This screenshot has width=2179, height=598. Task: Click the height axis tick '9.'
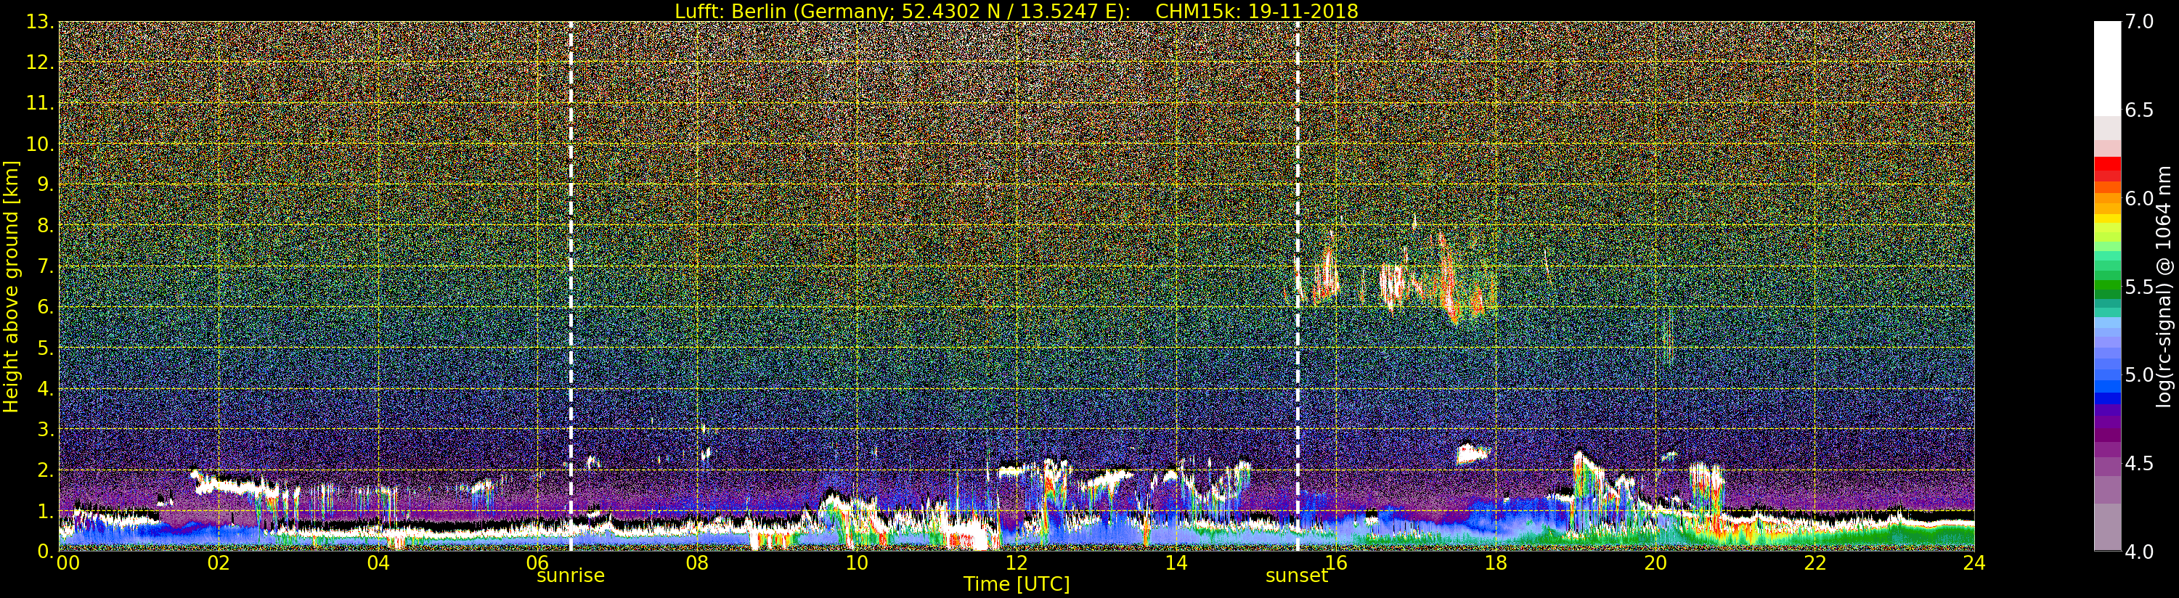tap(45, 184)
